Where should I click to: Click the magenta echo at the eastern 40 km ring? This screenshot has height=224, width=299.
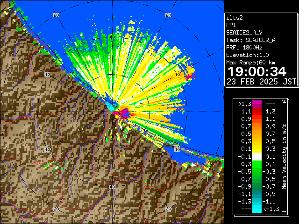point(190,77)
